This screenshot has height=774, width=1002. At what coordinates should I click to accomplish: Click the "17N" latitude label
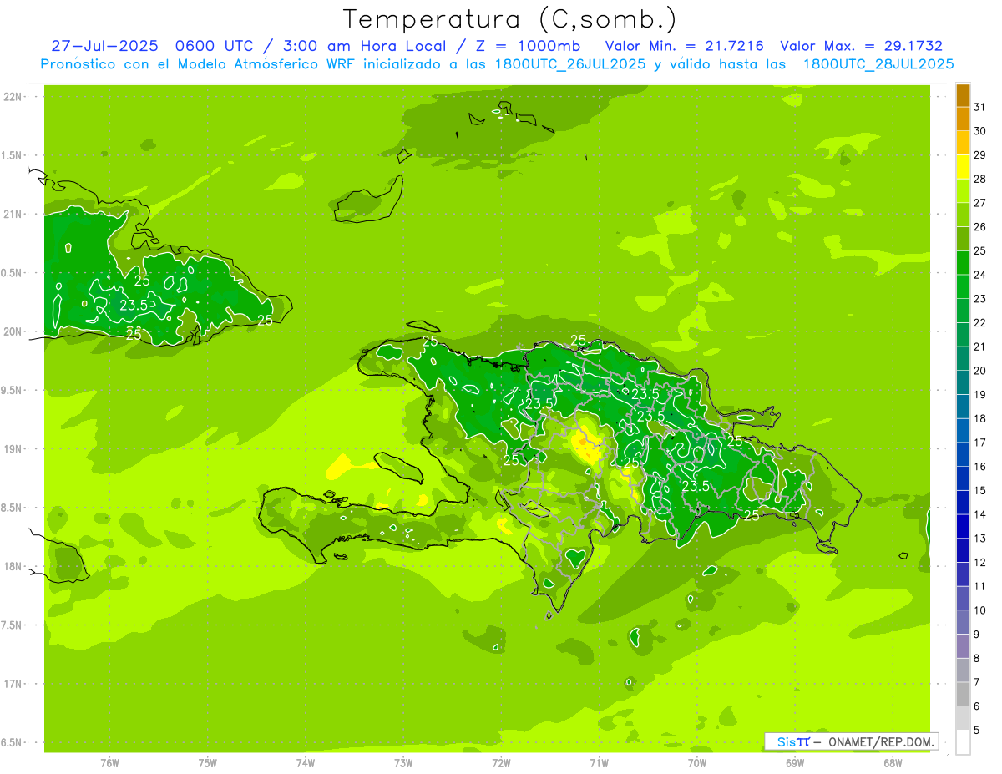pos(13,684)
